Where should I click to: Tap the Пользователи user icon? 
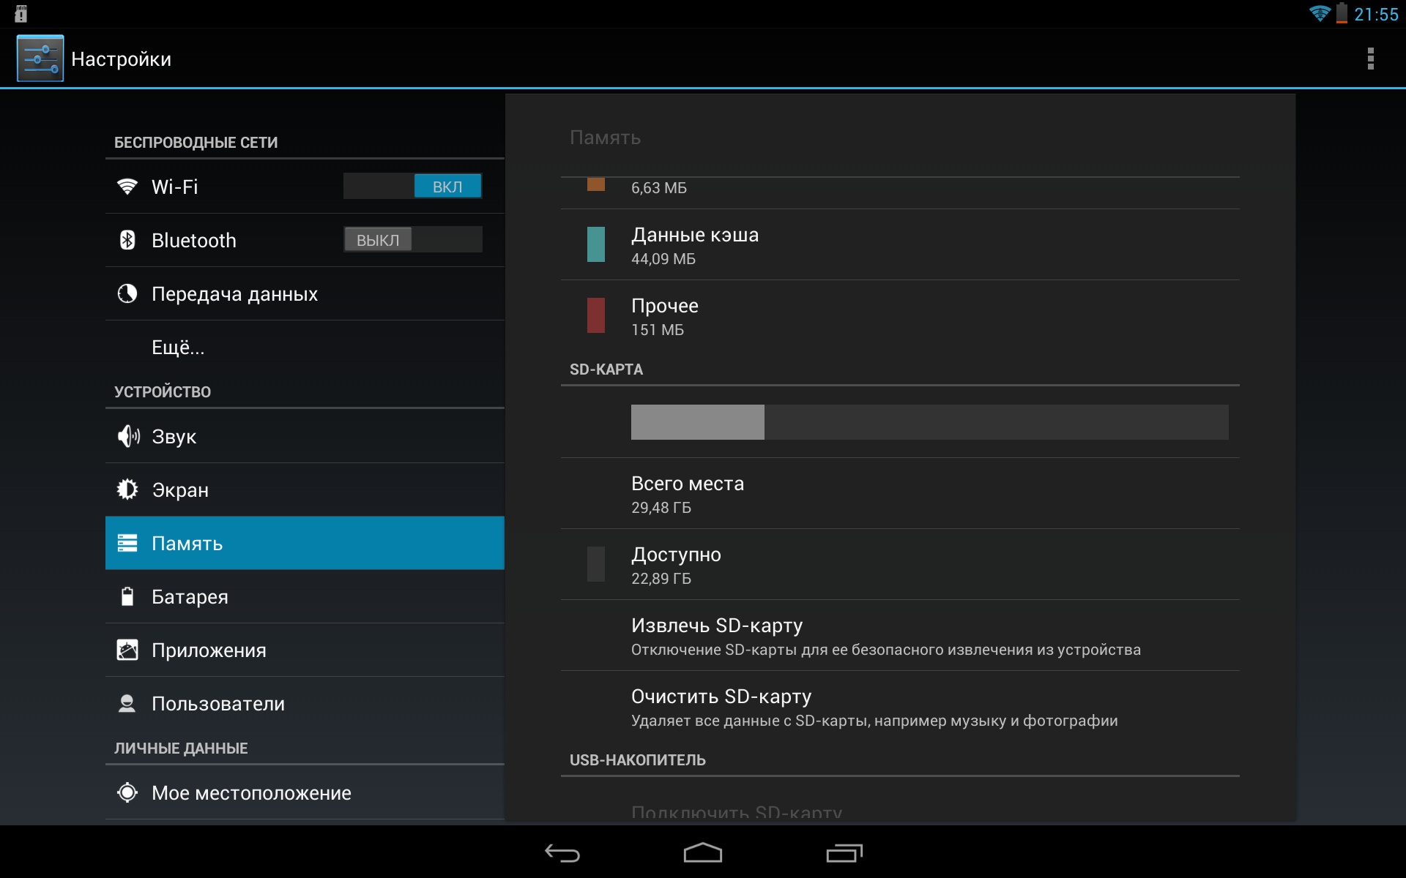click(127, 703)
